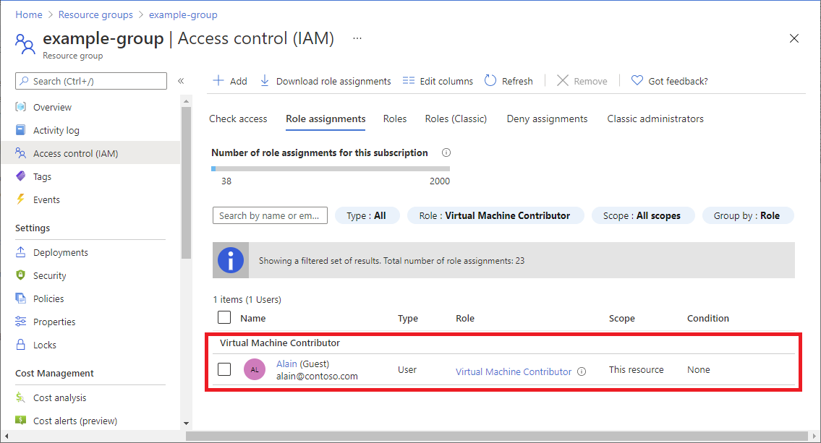
Task: Click the Virtual Machine Contributor role link
Action: point(514,371)
